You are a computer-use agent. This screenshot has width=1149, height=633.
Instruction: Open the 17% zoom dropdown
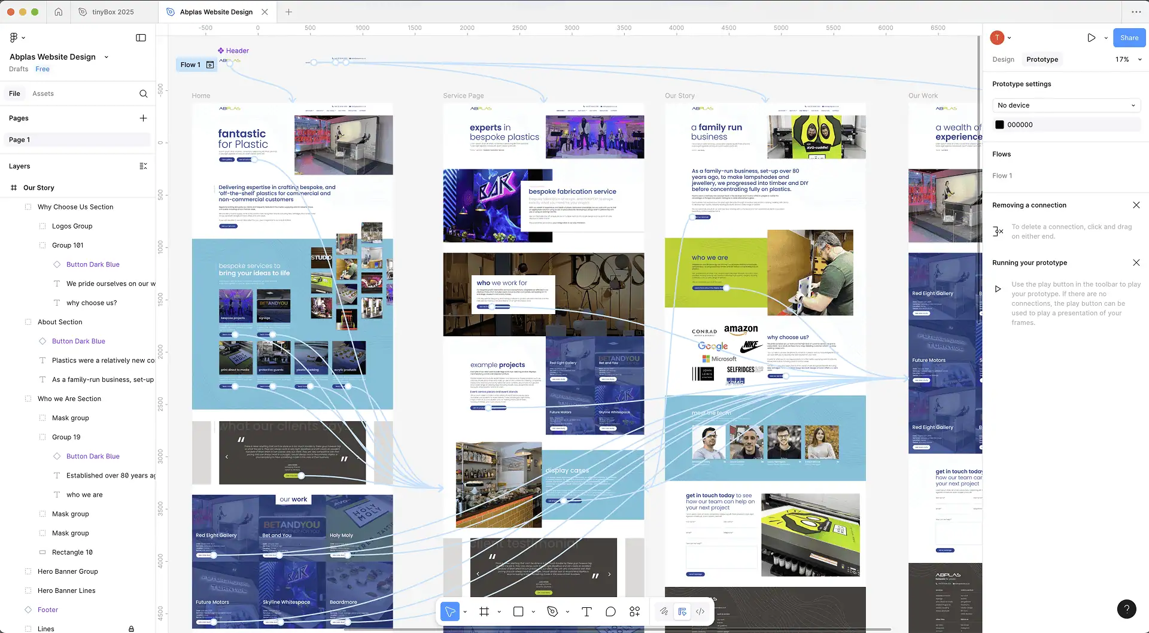[1128, 59]
